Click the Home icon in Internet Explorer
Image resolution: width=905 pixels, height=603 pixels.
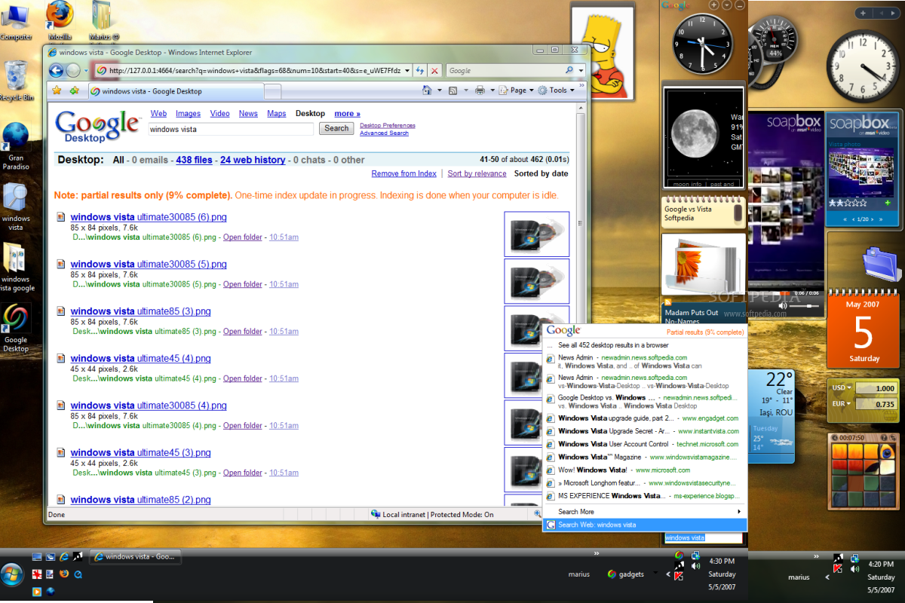(425, 90)
